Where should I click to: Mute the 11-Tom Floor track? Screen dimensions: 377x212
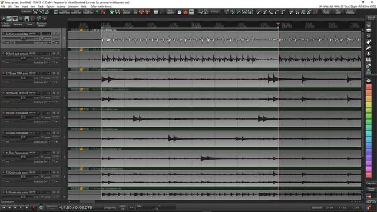tap(54, 153)
